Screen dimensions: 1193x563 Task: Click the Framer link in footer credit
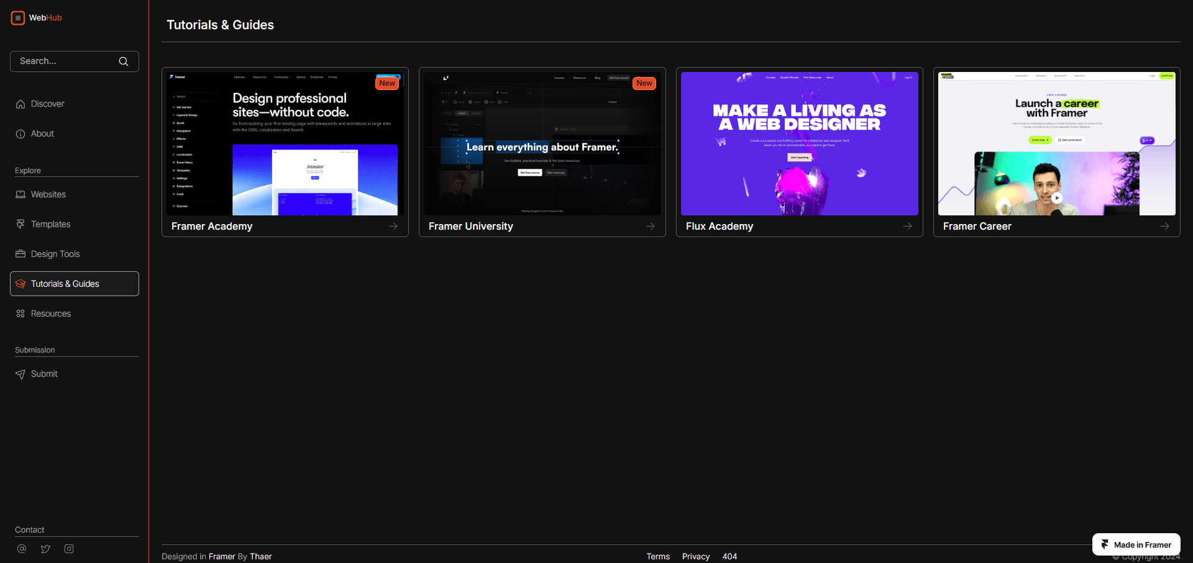coord(222,556)
